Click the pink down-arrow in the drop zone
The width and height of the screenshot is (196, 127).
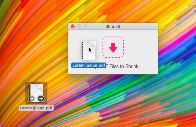point(113,48)
